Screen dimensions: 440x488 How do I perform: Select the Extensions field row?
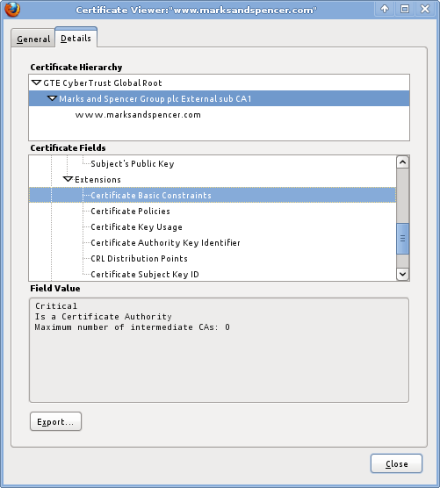213,180
